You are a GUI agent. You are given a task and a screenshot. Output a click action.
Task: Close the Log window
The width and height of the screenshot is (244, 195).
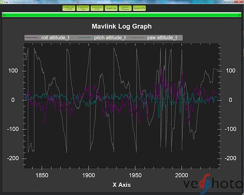(x=239, y=2)
